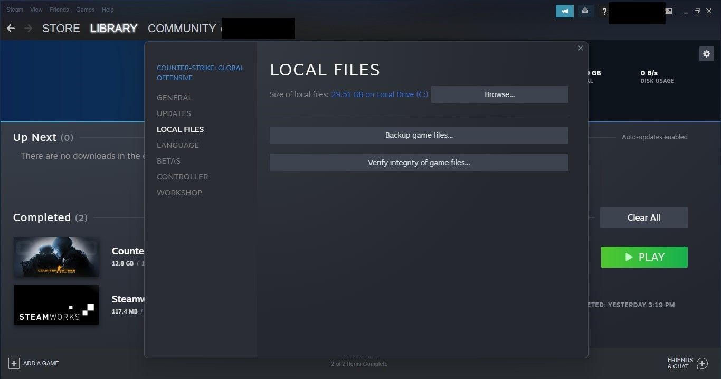Open the Steam menu
Image resolution: width=721 pixels, height=379 pixels.
[x=15, y=10]
